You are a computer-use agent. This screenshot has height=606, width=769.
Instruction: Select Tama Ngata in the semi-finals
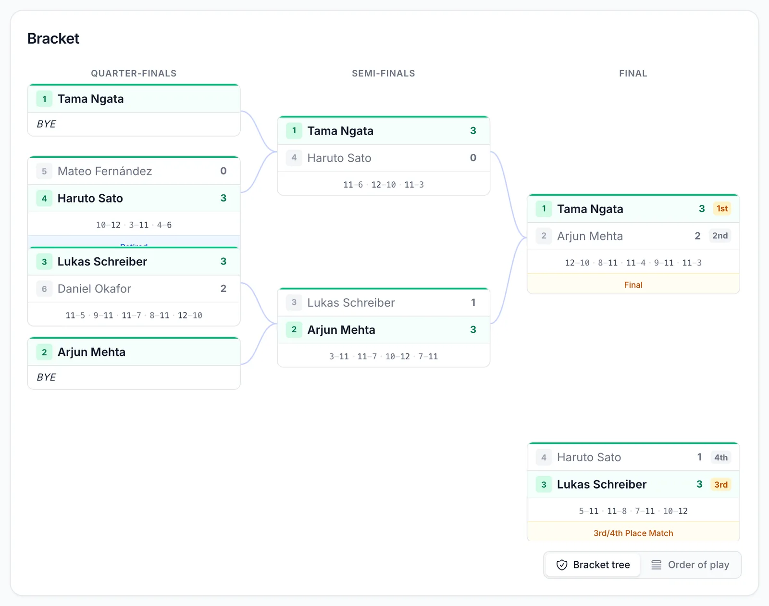coord(384,131)
